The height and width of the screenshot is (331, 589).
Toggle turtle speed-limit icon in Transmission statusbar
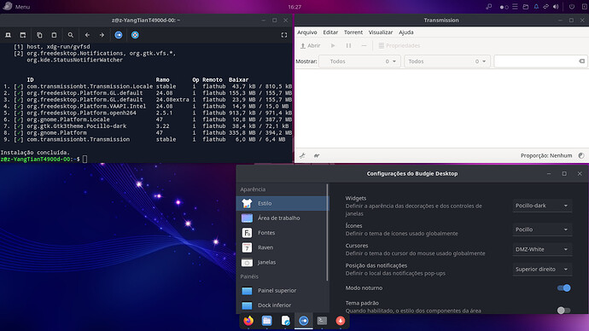pyautogui.click(x=317, y=155)
